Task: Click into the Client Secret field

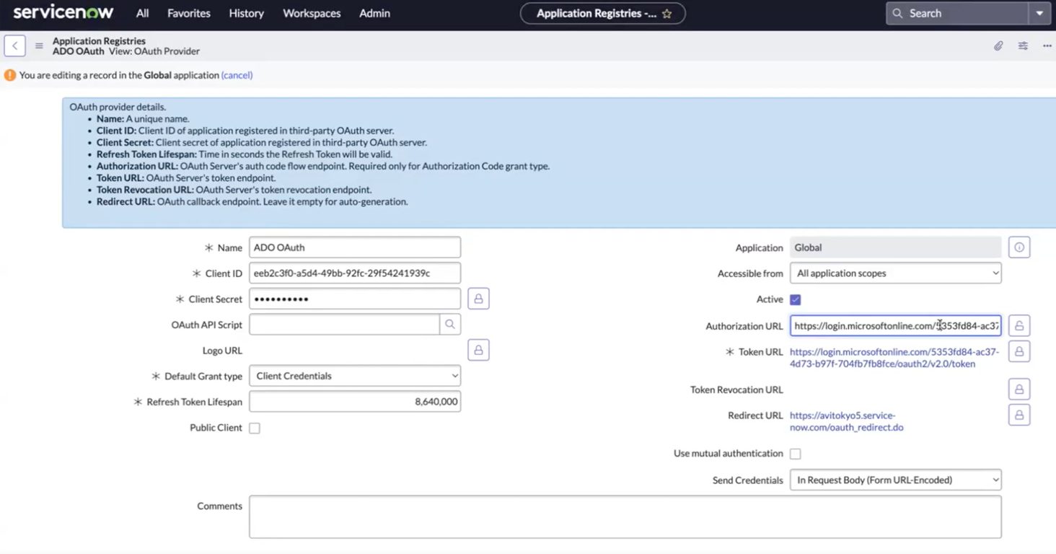Action: tap(355, 299)
